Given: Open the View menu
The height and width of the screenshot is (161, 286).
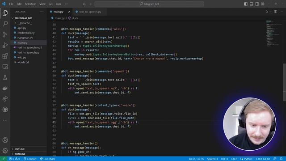Looking at the screenshot, I should click(42, 4).
